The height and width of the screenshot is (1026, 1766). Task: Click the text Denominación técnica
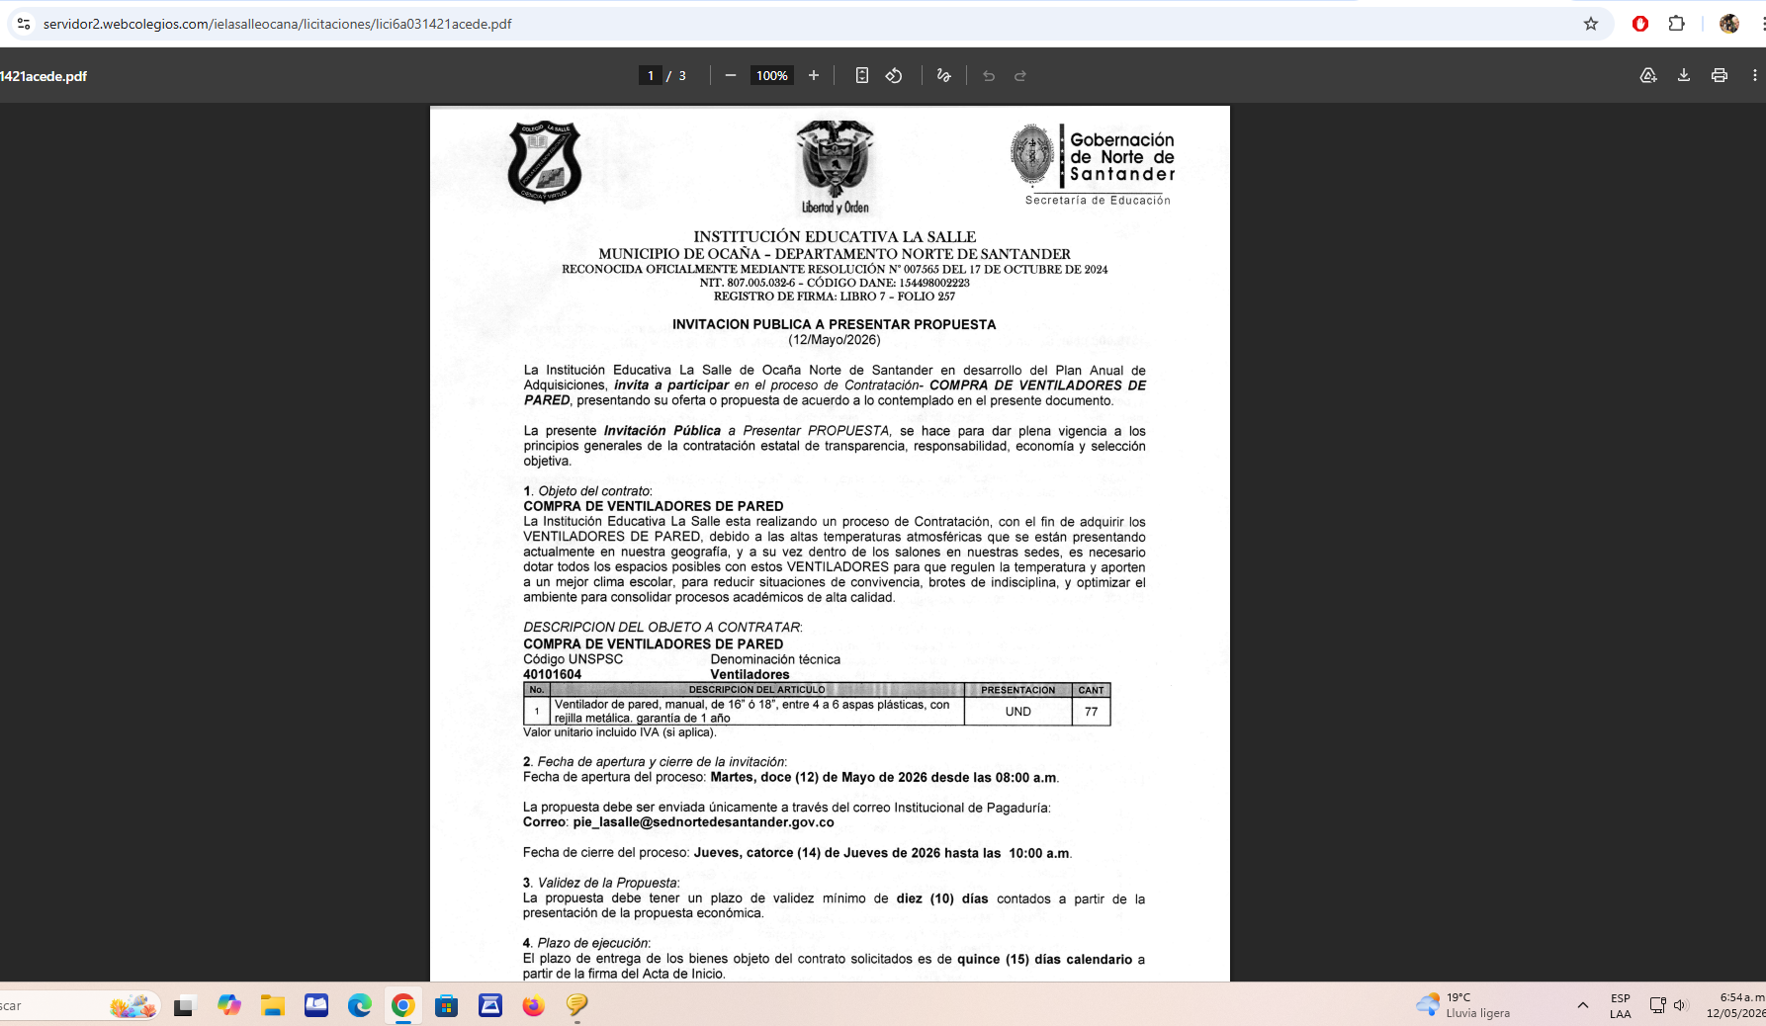(x=775, y=659)
